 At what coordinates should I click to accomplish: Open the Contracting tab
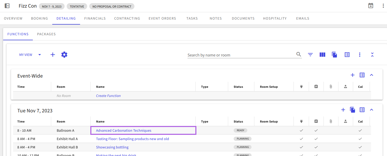coord(127,19)
